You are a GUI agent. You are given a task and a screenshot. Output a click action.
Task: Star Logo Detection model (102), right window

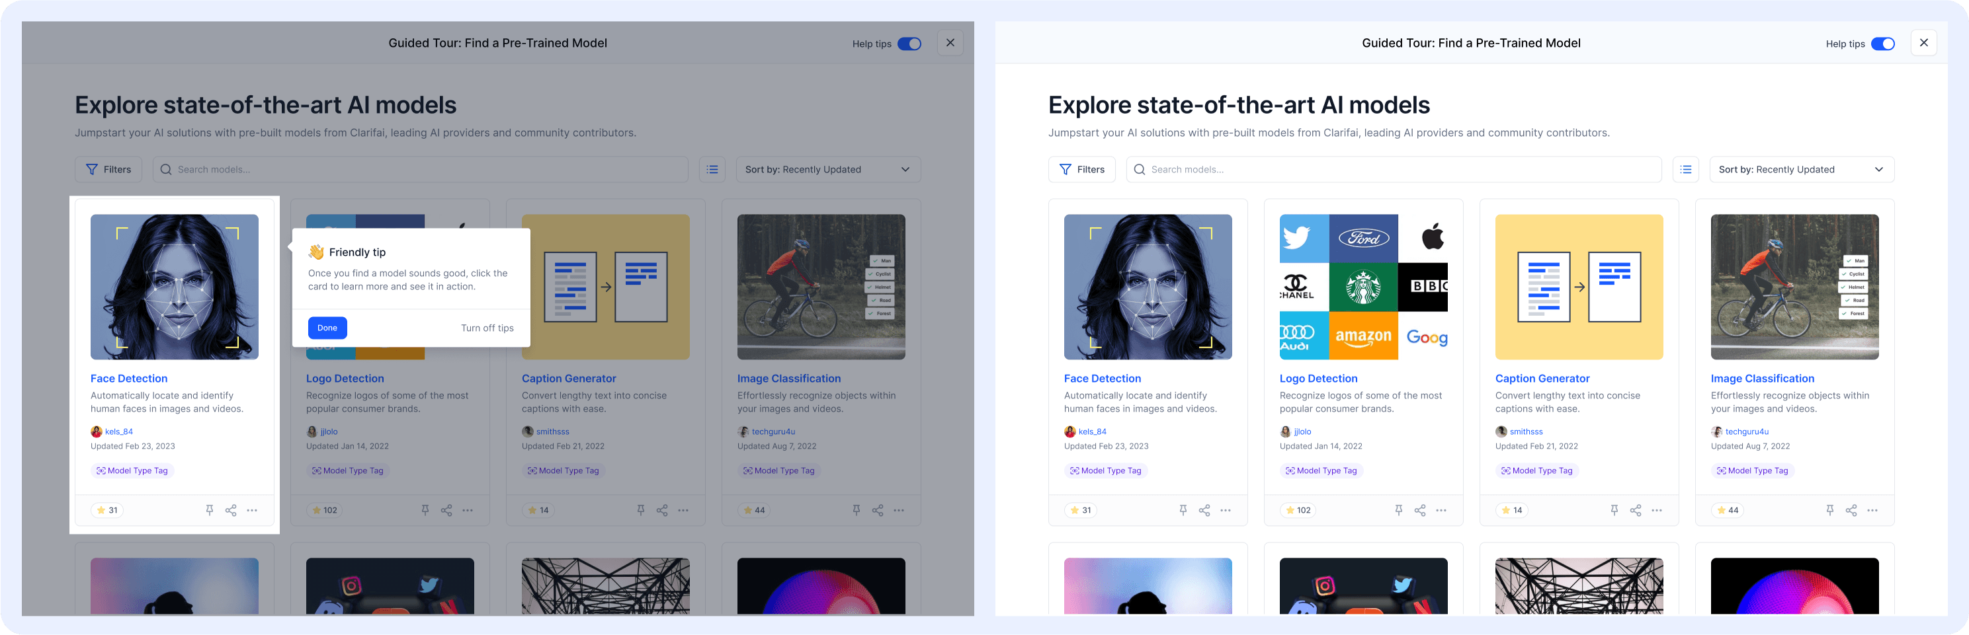[1298, 511]
